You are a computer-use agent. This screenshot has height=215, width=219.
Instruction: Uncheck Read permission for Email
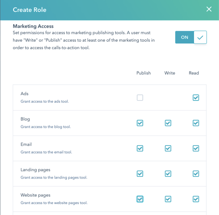(x=196, y=148)
